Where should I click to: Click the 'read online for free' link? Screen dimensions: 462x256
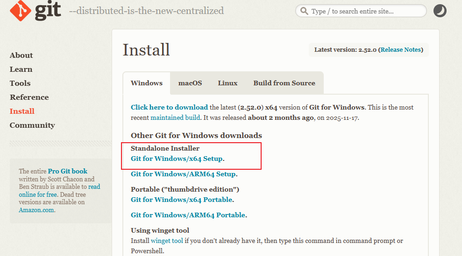point(59,191)
